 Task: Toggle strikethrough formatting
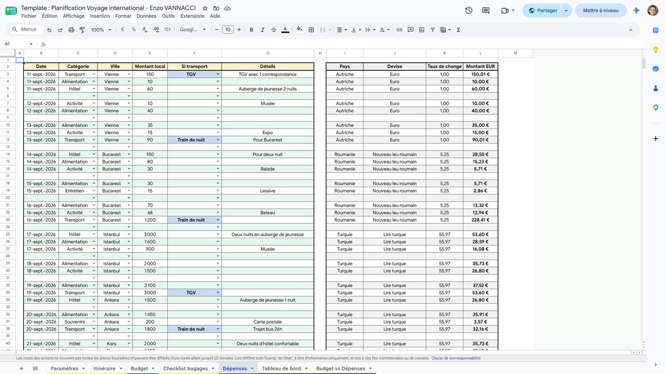(x=274, y=30)
